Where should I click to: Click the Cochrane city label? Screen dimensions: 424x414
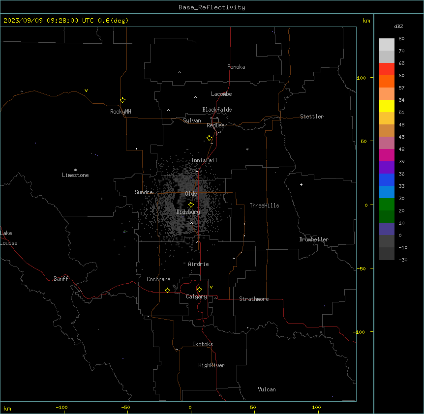(x=158, y=279)
